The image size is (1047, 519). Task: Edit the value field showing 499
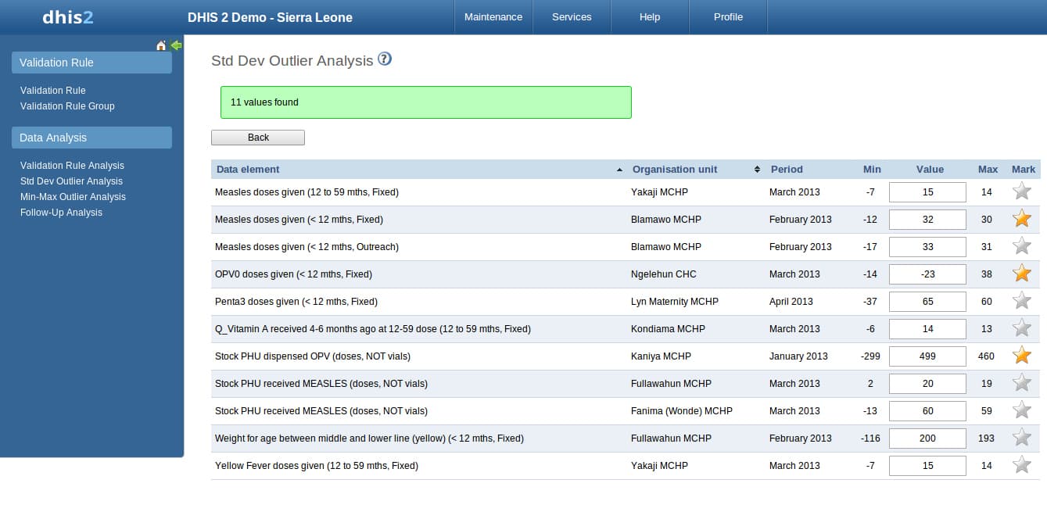(x=927, y=356)
